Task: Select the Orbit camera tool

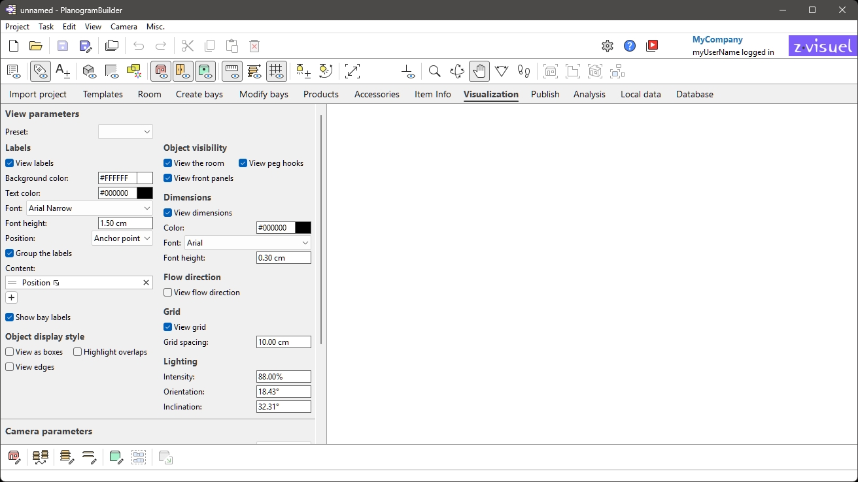Action: coord(457,71)
